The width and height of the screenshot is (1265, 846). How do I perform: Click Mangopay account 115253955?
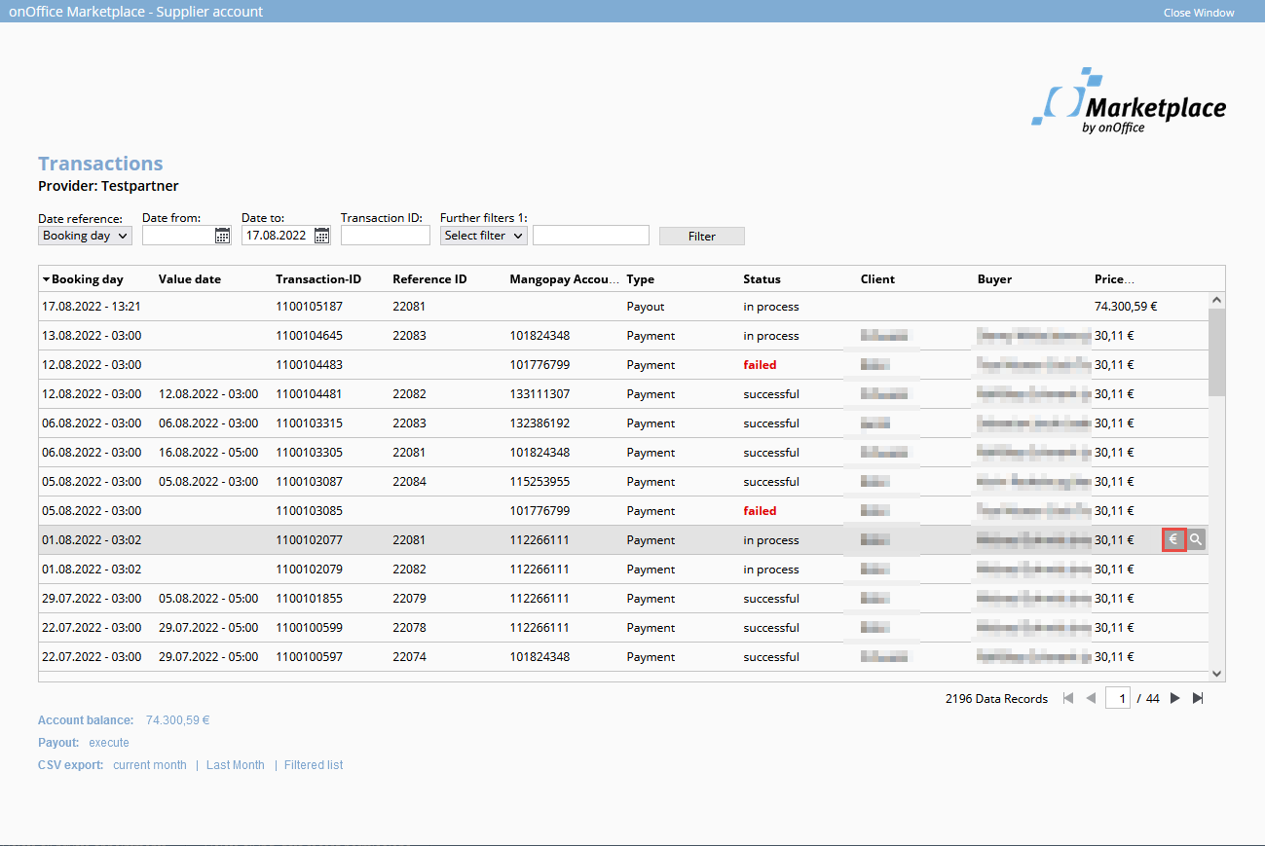(539, 482)
